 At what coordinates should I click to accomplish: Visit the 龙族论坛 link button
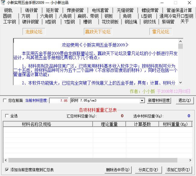[34, 32]
